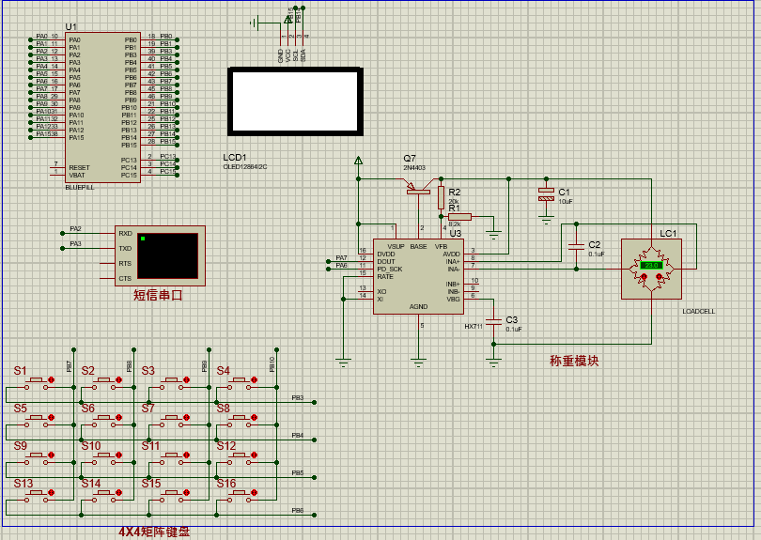Viewport: 761px width, 540px height.
Task: Click the ground symbol below capacitor C1
Action: (546, 221)
